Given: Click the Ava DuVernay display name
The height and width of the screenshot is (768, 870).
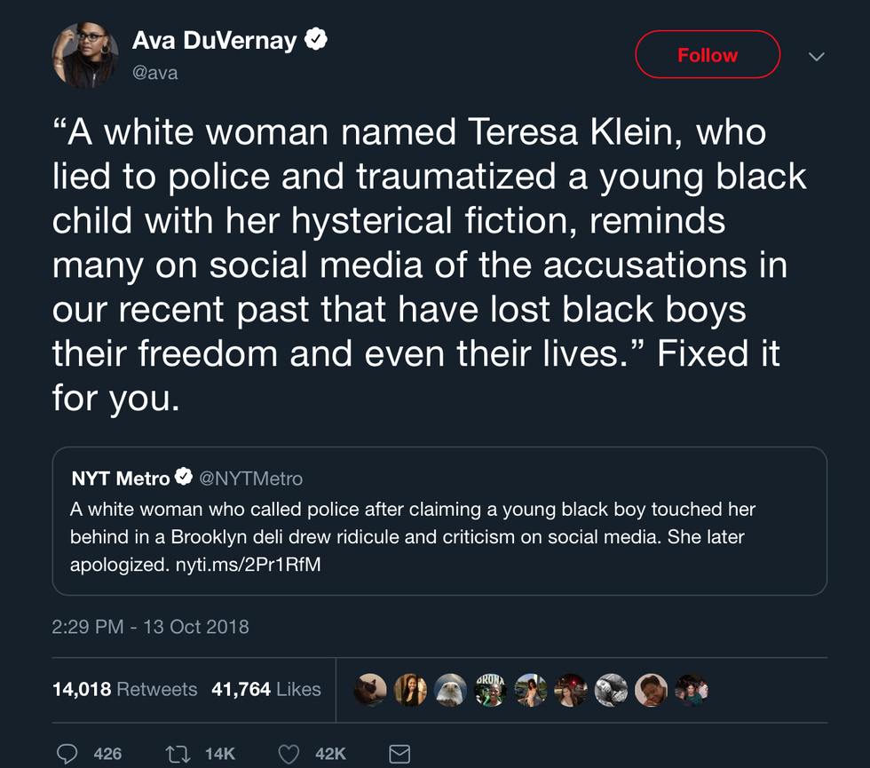Looking at the screenshot, I should pyautogui.click(x=214, y=40).
